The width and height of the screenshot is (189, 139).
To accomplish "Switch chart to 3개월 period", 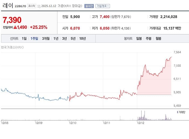I will pyautogui.click(x=46, y=38).
